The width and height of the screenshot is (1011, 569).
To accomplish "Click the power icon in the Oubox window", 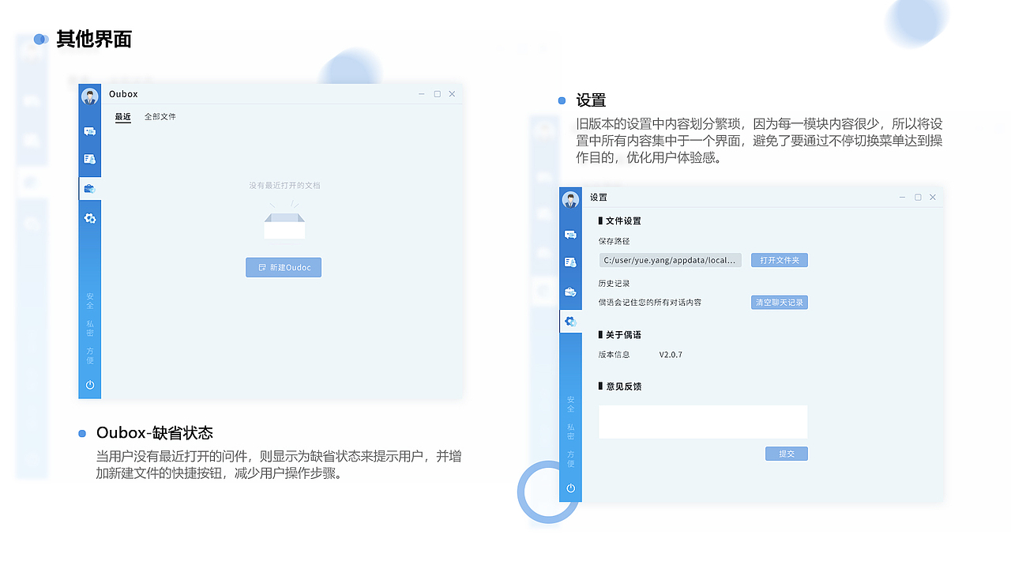I will pos(90,385).
